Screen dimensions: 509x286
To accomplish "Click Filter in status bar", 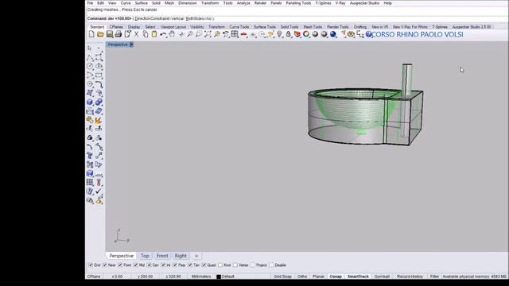I will tap(434, 276).
